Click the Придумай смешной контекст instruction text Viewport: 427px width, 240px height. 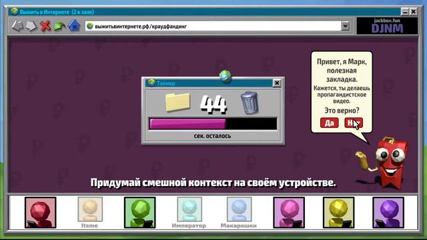point(213,183)
